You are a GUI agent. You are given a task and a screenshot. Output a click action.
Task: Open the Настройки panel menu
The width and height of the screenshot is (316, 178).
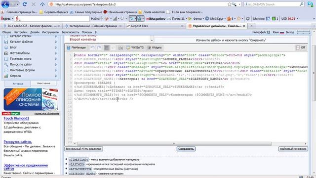click(x=20, y=32)
